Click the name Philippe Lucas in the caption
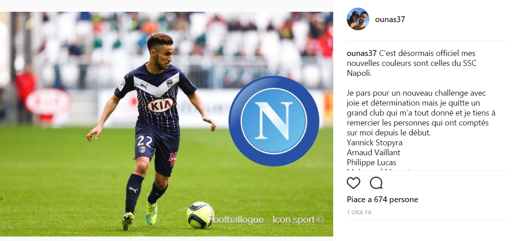512x241 pixels. click(x=372, y=162)
